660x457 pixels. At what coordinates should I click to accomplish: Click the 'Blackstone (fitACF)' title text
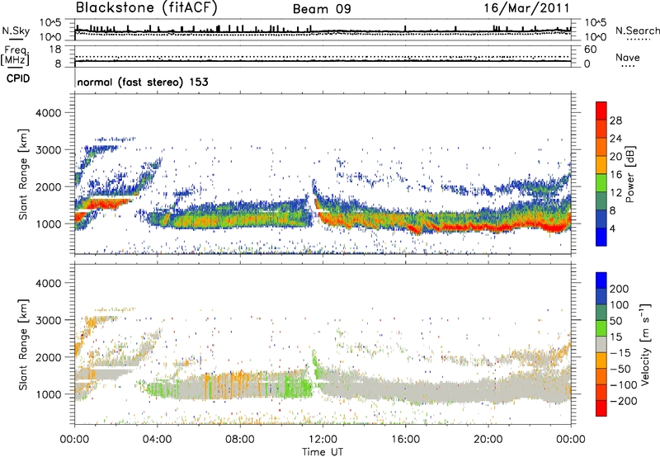coord(147,8)
